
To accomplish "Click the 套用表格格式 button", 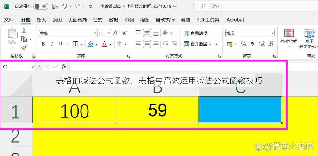I will point(308,38).
